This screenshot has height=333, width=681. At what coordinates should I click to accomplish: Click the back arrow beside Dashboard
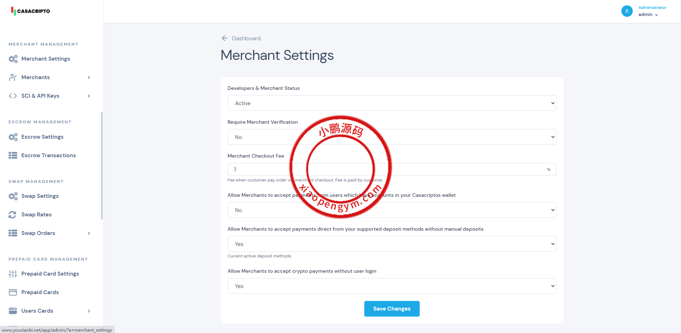click(x=224, y=38)
